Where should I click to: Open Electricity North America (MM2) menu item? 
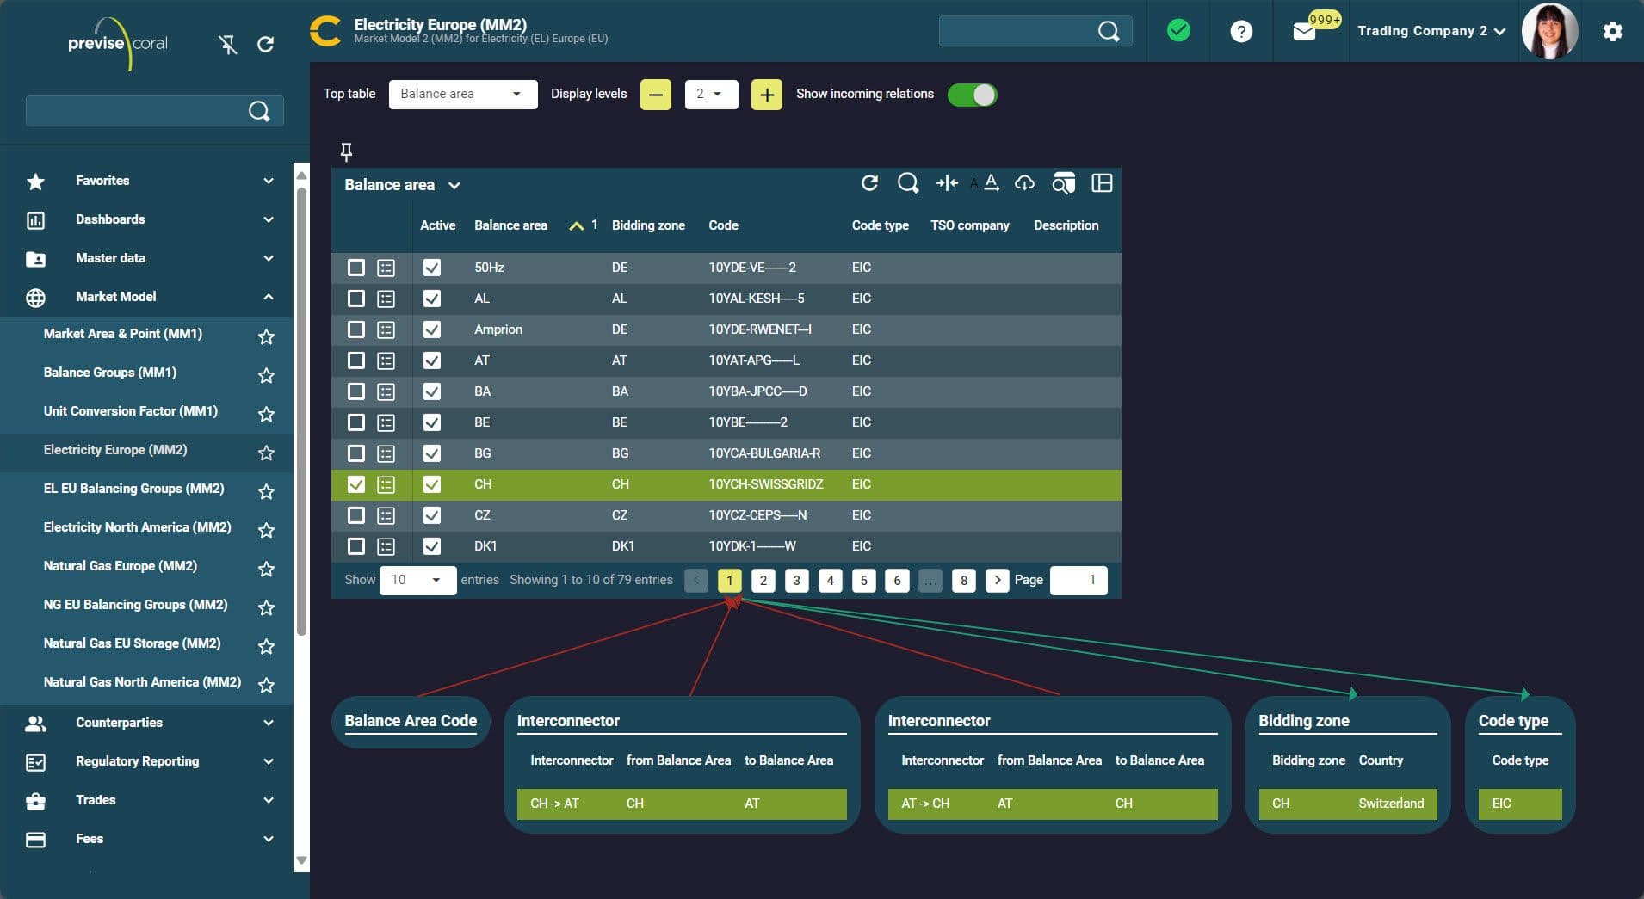[x=138, y=527]
